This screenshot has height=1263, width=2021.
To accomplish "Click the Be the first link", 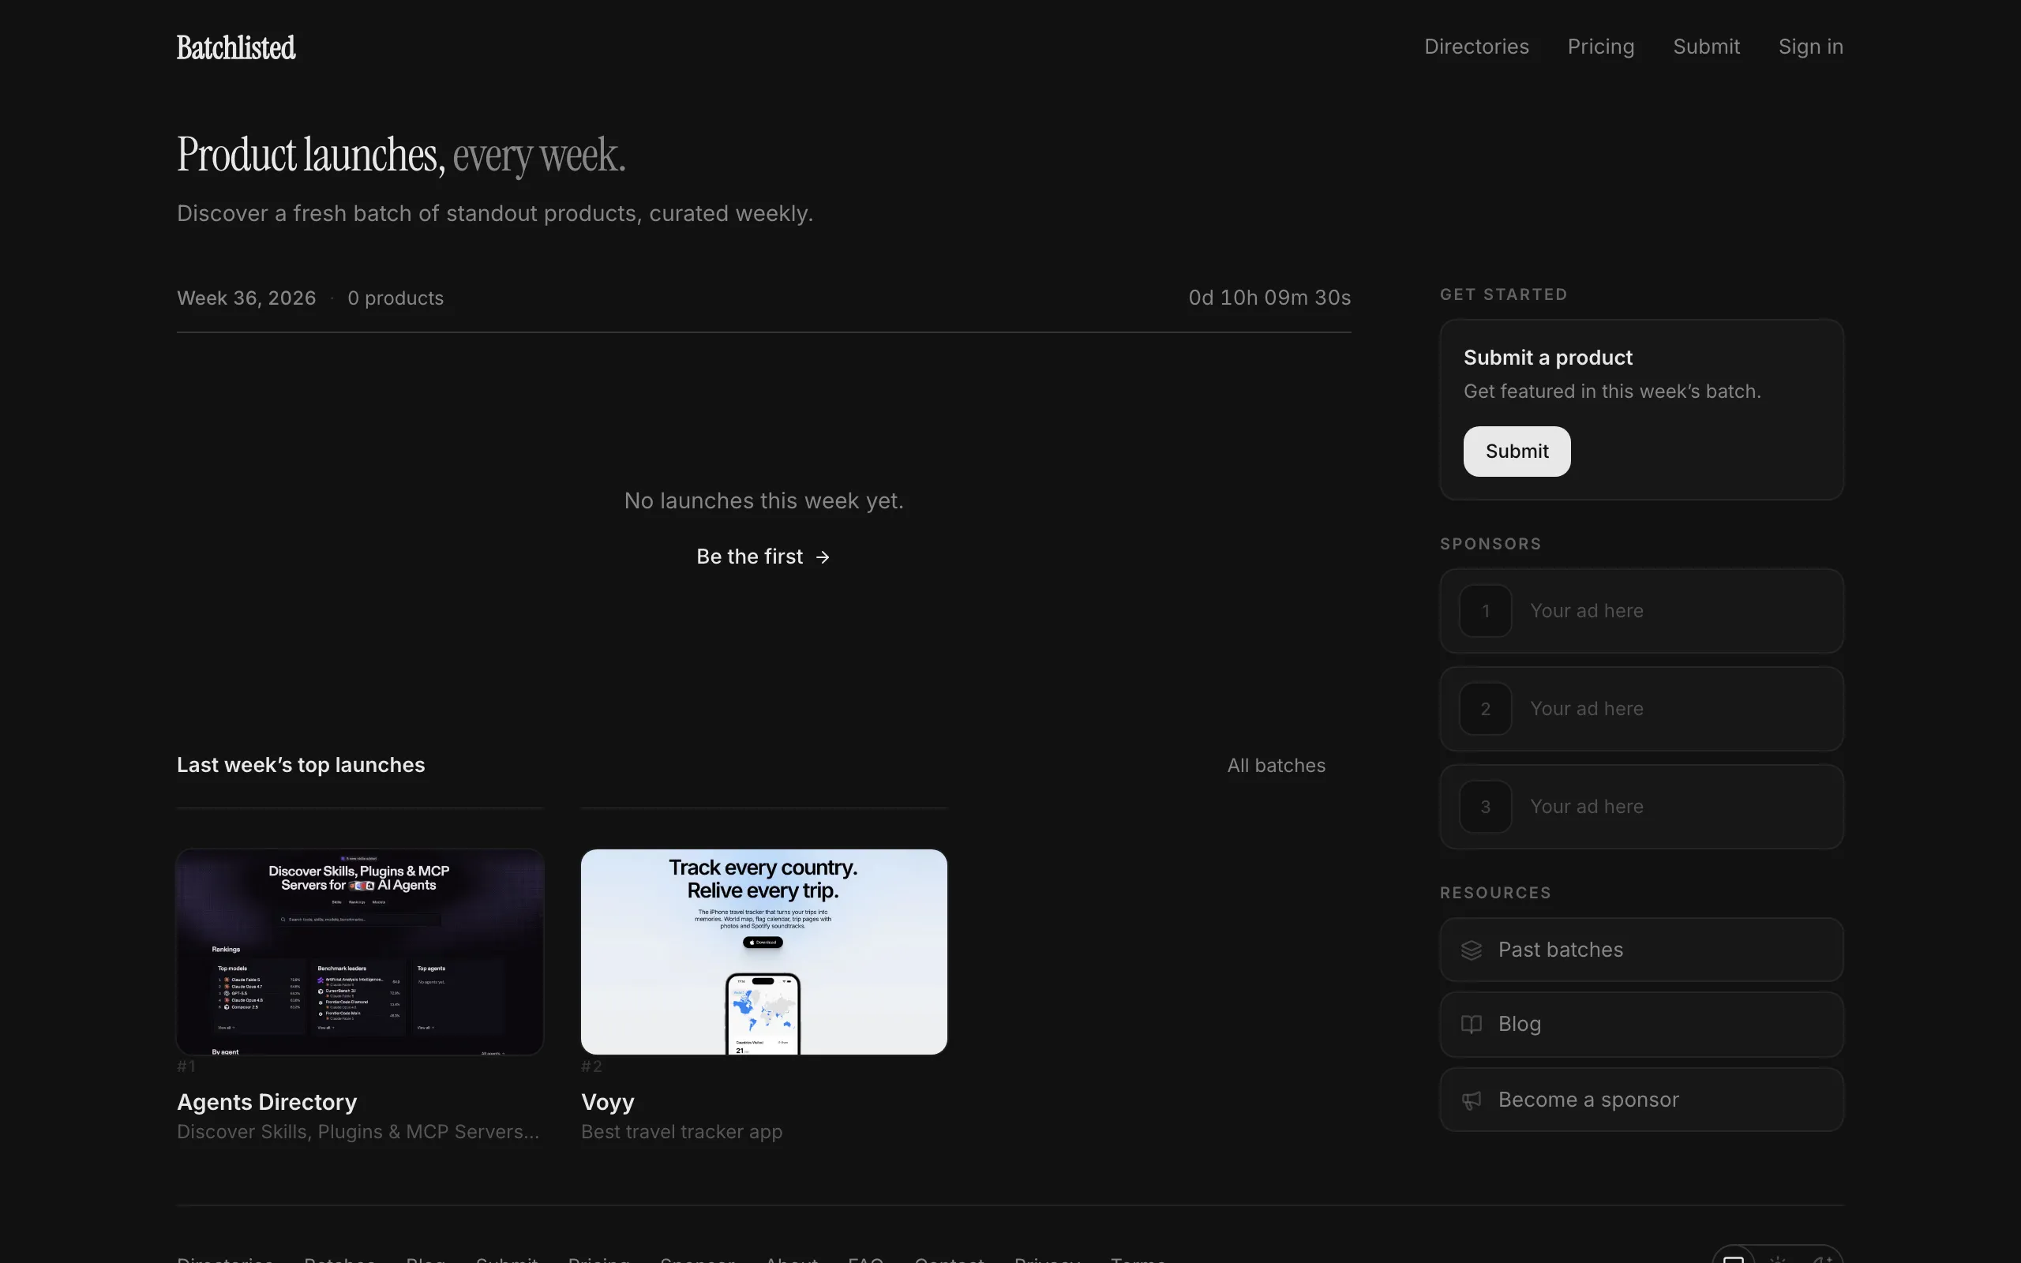I will click(x=763, y=557).
